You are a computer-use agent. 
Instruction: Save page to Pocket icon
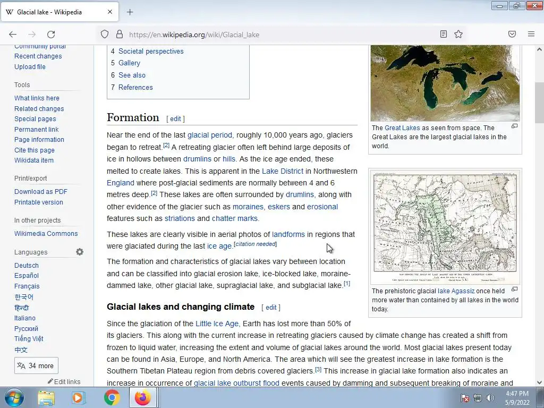pos(512,34)
